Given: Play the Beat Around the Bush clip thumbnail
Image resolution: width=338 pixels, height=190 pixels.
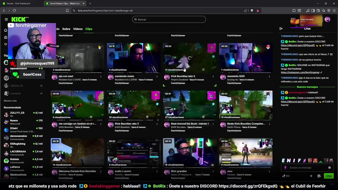Looking at the screenshot, I should pos(190,105).
